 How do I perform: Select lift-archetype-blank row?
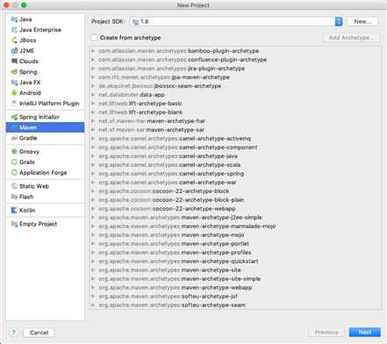[x=236, y=112]
